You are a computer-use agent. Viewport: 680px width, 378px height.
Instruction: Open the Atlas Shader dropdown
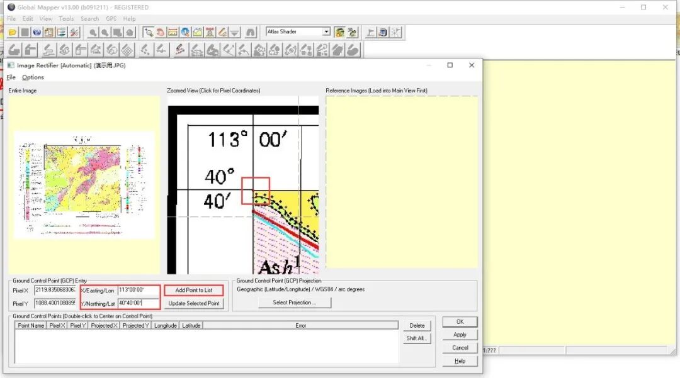tap(326, 31)
